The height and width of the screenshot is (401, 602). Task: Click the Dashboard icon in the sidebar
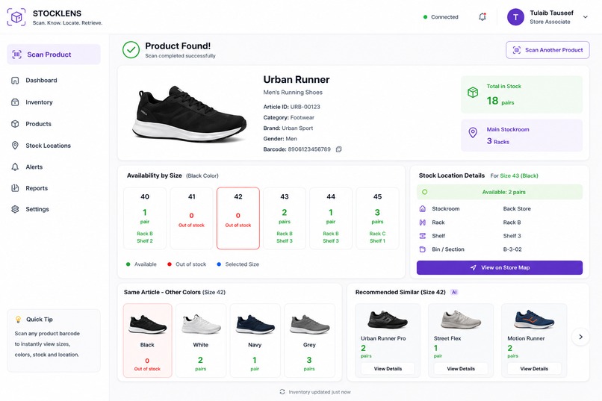pos(15,80)
